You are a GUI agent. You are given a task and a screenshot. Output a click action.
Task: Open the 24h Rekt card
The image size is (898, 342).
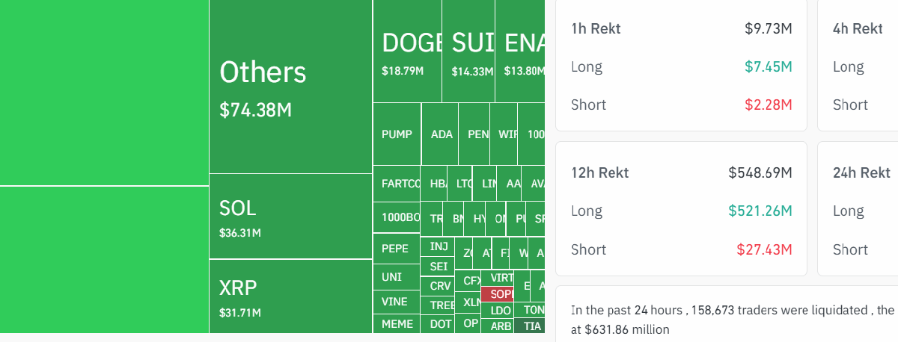(x=858, y=209)
